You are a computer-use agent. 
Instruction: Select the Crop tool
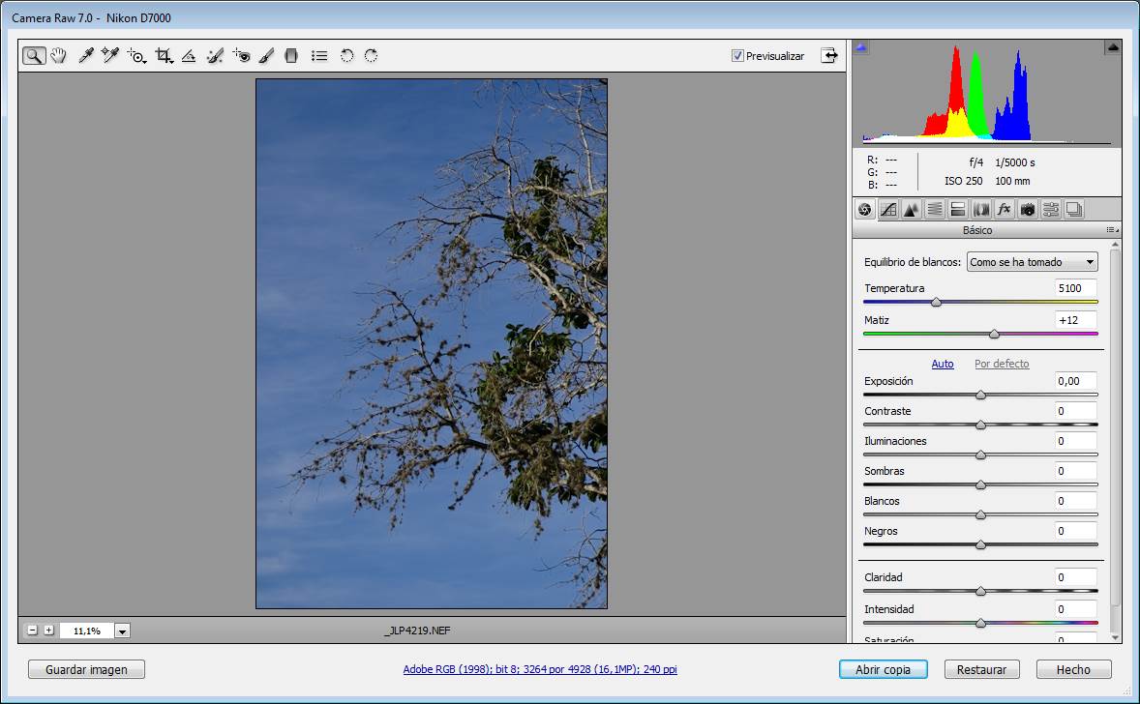point(164,56)
